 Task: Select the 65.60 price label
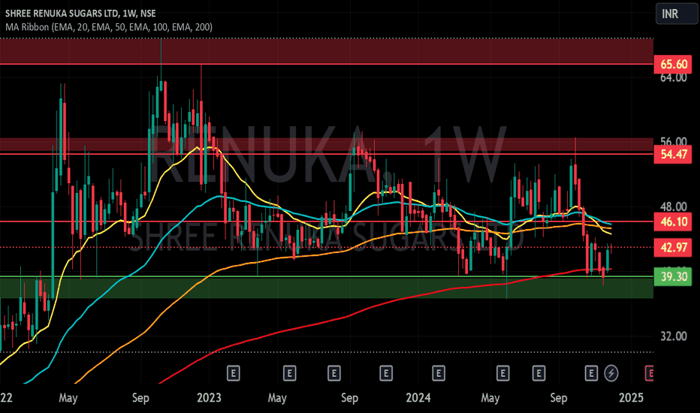tap(673, 65)
